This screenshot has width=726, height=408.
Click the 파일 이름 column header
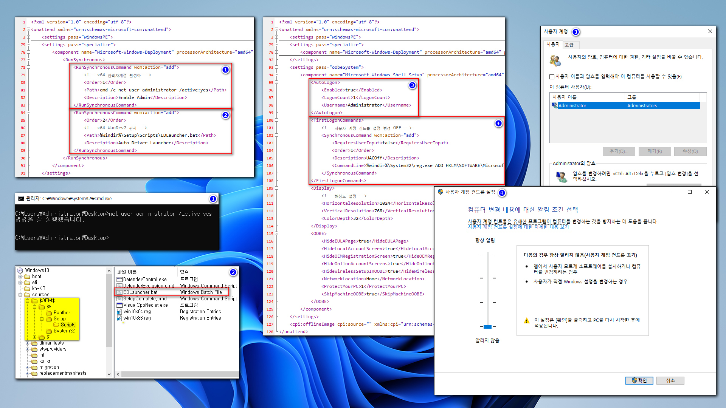[x=146, y=272]
